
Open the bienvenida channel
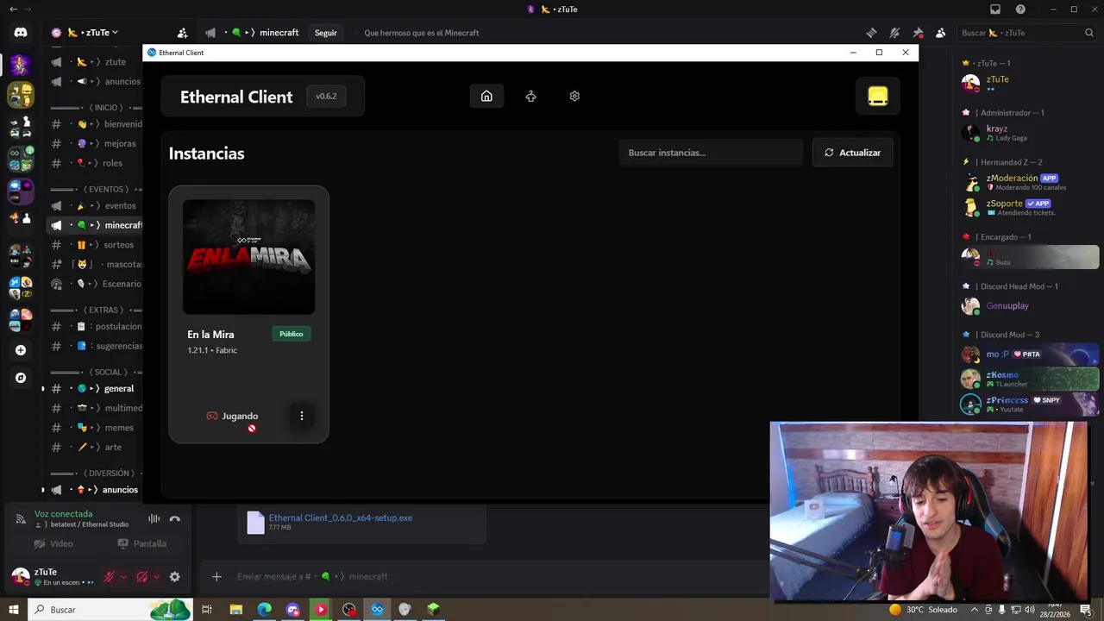coord(95,124)
